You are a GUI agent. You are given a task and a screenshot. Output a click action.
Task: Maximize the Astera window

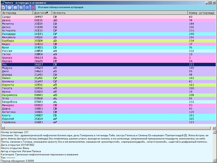210,2
